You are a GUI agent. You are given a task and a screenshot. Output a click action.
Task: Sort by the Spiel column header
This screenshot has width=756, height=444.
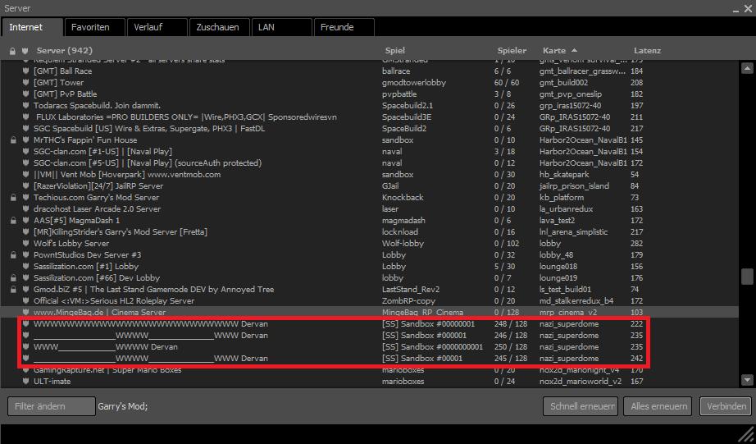[x=395, y=50]
